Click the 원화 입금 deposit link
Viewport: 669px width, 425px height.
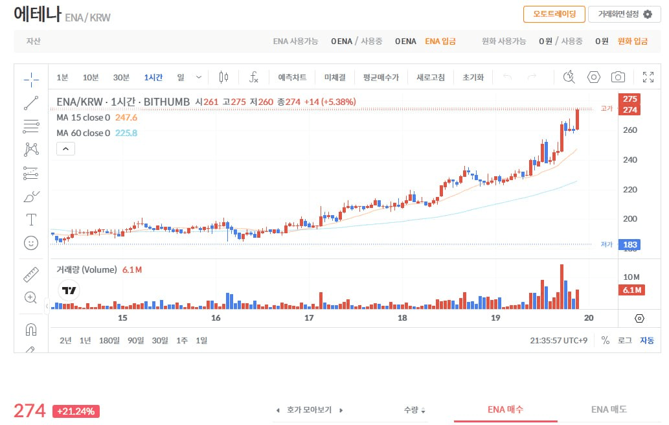click(x=632, y=41)
